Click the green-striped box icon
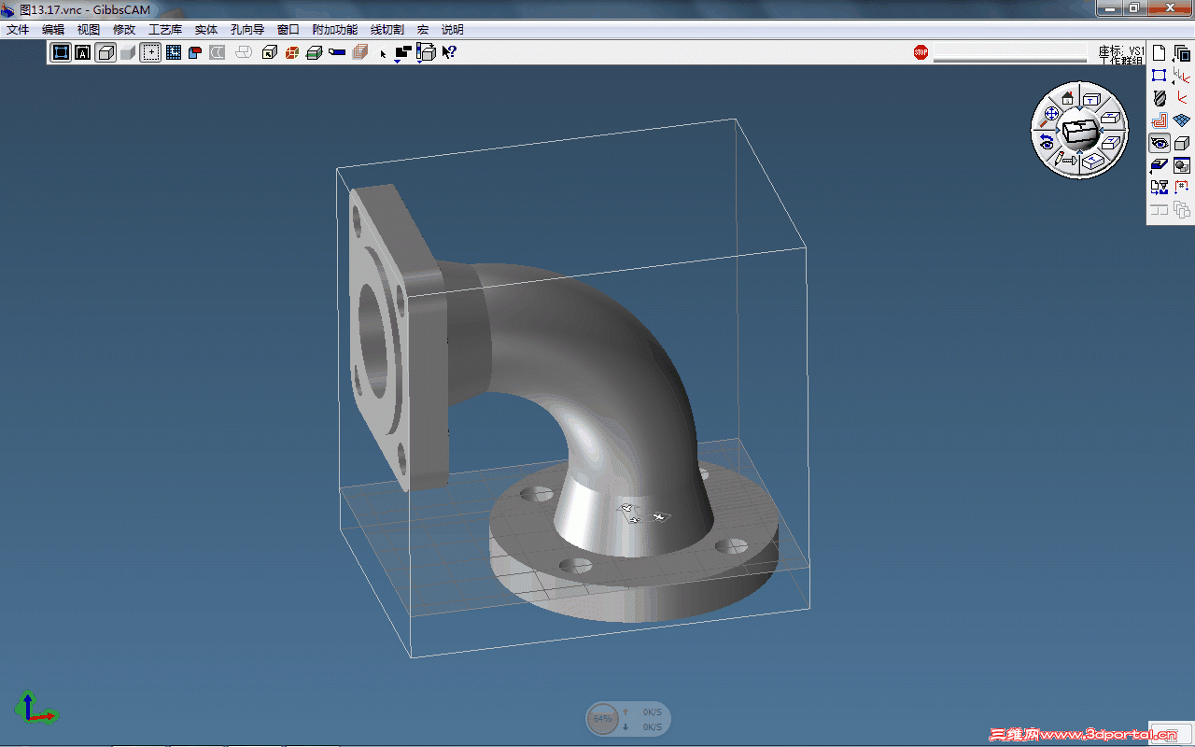Image resolution: width=1195 pixels, height=747 pixels. pyautogui.click(x=315, y=52)
